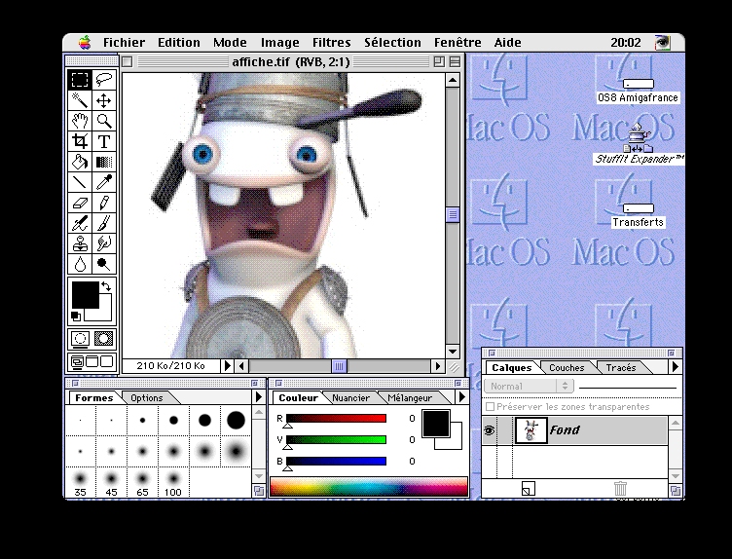This screenshot has height=559, width=732.
Task: Switch to Quick Mask mode
Action: coord(103,339)
